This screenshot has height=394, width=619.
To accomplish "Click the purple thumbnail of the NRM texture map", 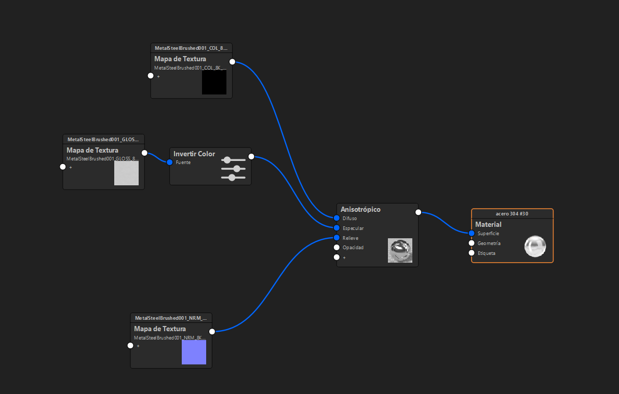I will (x=194, y=352).
